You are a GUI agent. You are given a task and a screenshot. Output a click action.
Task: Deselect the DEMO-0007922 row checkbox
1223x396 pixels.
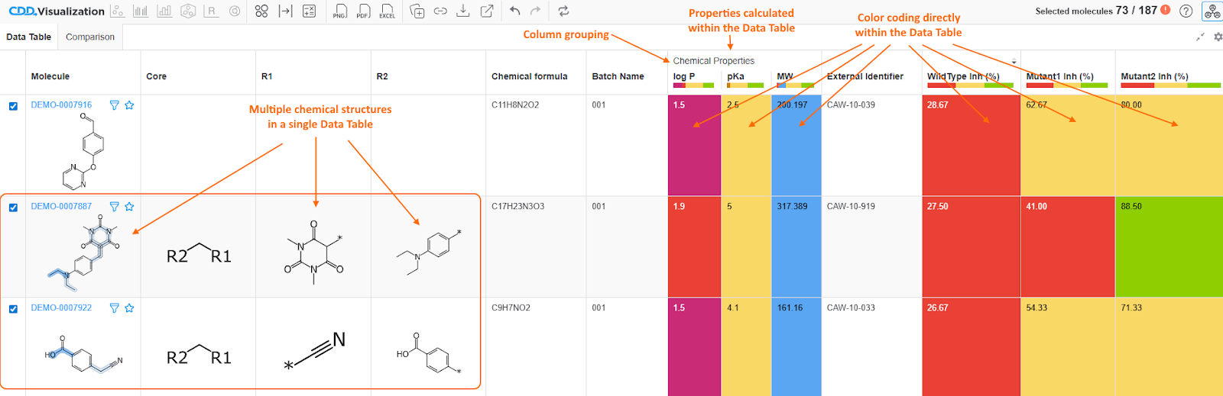[x=13, y=309]
